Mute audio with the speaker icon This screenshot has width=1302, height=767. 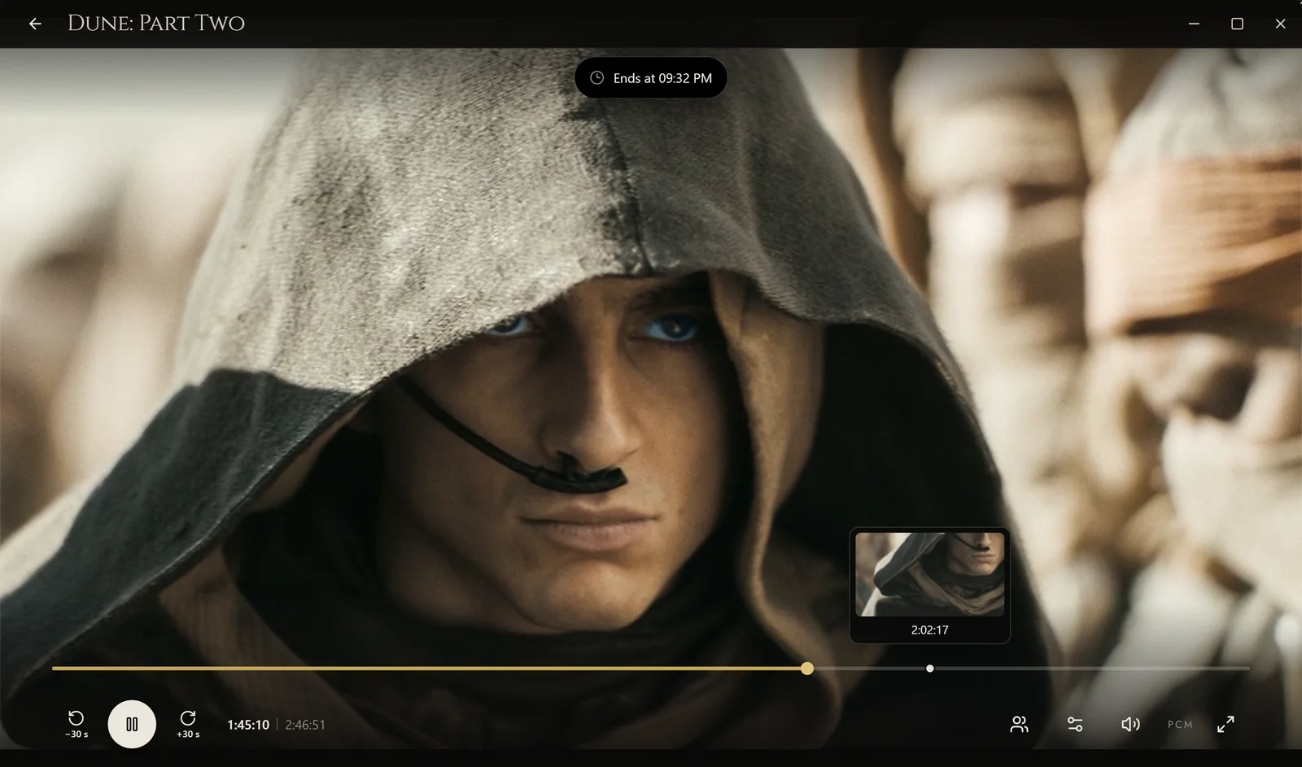(x=1130, y=724)
